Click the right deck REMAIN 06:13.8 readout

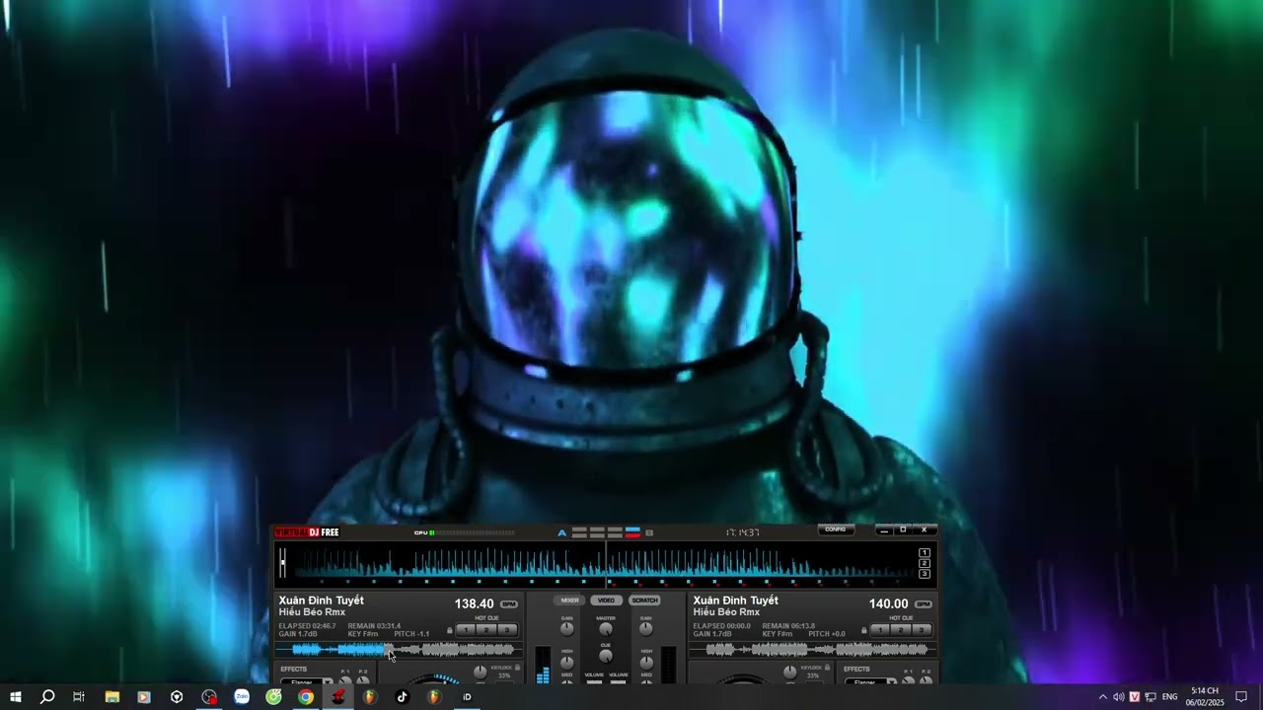[x=788, y=626]
